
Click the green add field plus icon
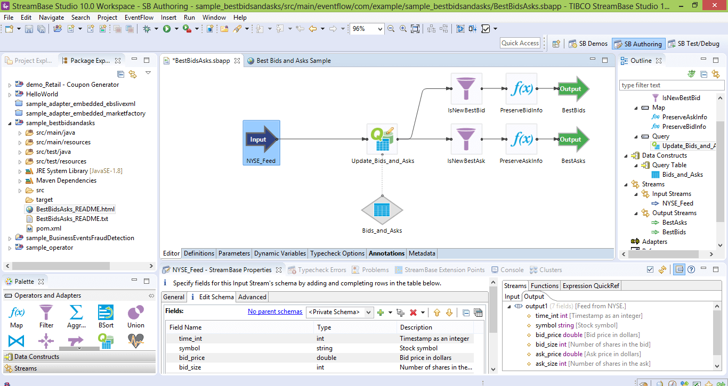click(381, 313)
